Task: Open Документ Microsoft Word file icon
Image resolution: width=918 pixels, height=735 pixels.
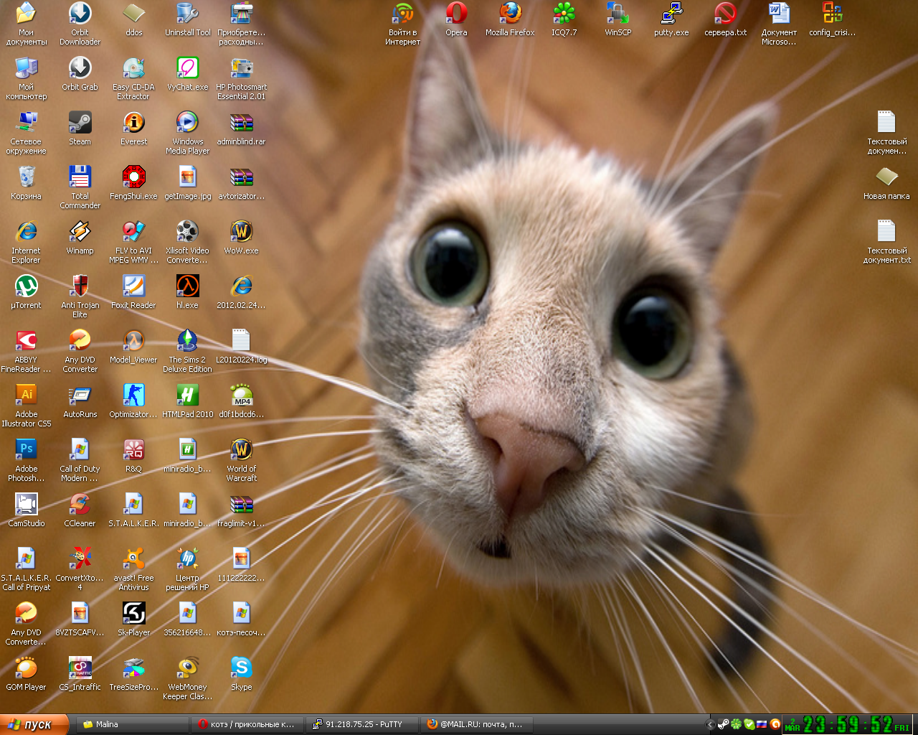Action: (x=779, y=14)
